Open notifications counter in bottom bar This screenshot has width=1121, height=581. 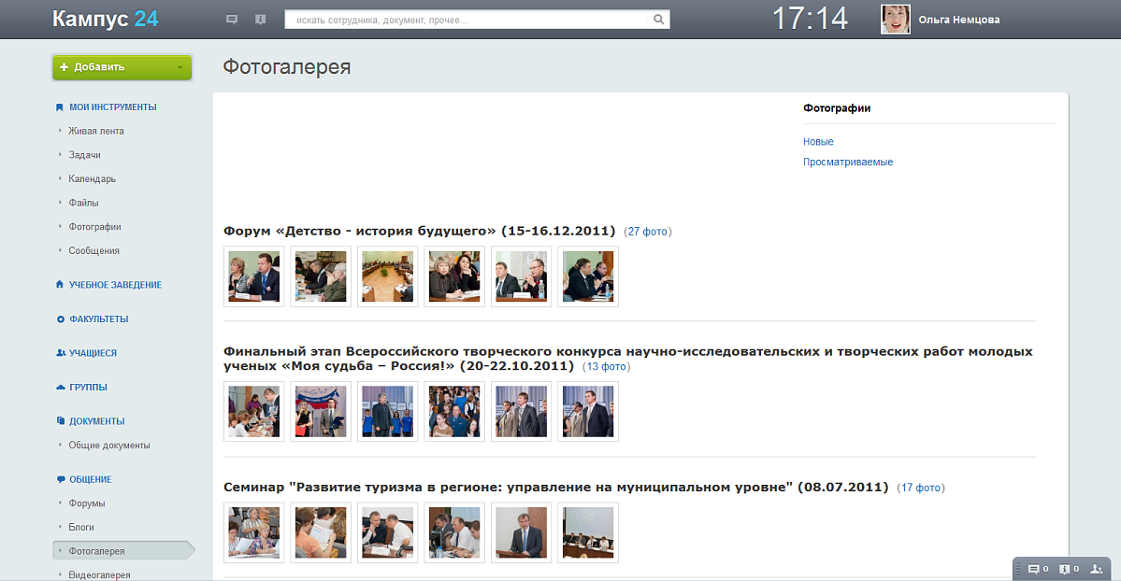tap(1069, 569)
